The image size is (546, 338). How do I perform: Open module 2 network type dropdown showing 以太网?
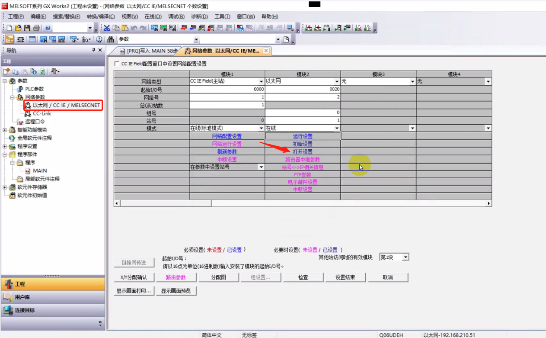pyautogui.click(x=337, y=81)
